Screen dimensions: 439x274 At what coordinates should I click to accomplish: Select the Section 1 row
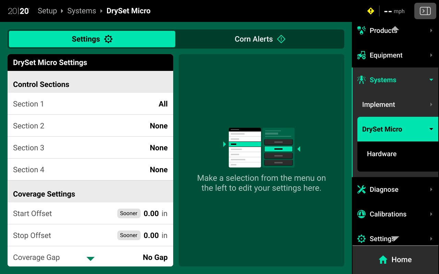point(90,104)
